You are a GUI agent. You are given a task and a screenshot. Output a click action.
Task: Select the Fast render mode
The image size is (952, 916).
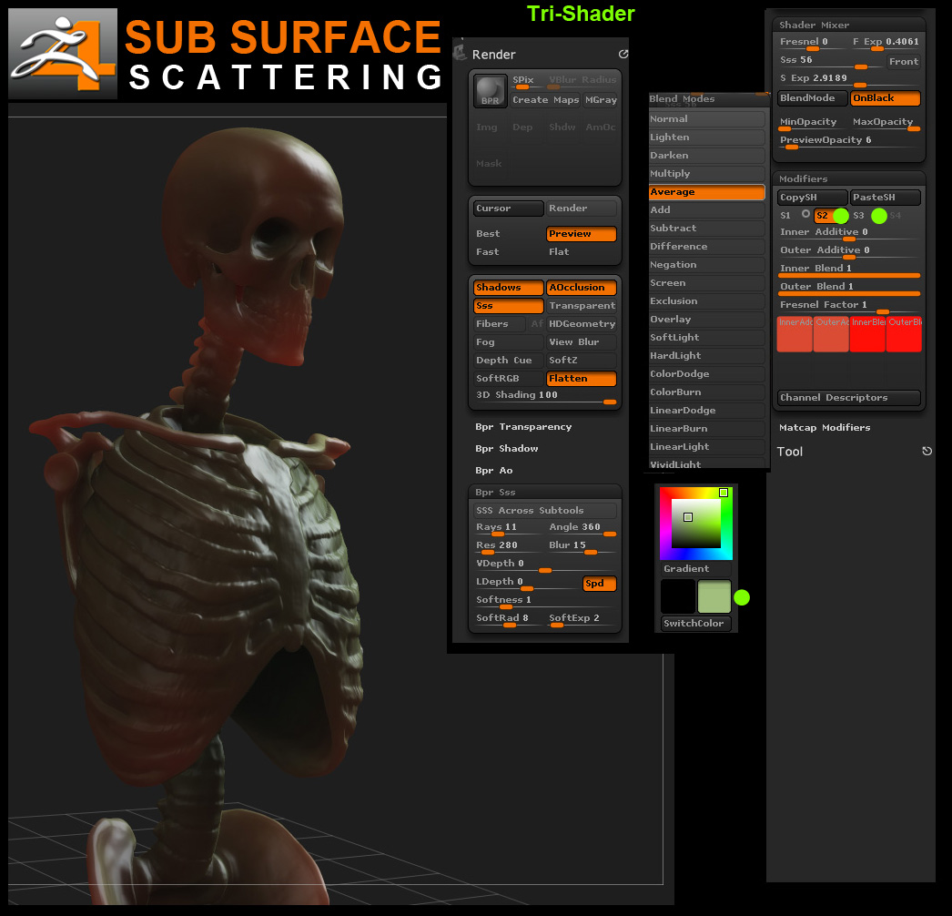click(x=508, y=252)
